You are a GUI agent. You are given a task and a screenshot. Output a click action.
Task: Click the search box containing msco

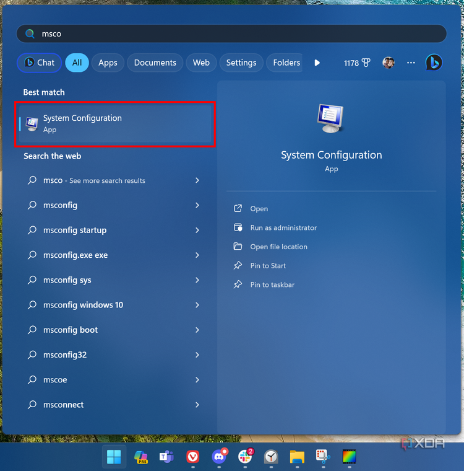[x=231, y=33]
